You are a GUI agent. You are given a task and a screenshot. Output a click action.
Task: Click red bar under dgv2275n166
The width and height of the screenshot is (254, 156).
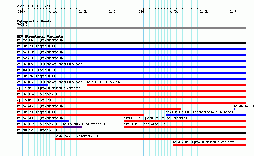pos(131,91)
